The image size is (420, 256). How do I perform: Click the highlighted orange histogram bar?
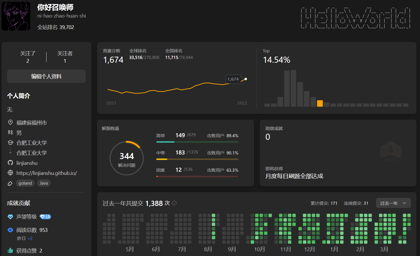coord(320,103)
